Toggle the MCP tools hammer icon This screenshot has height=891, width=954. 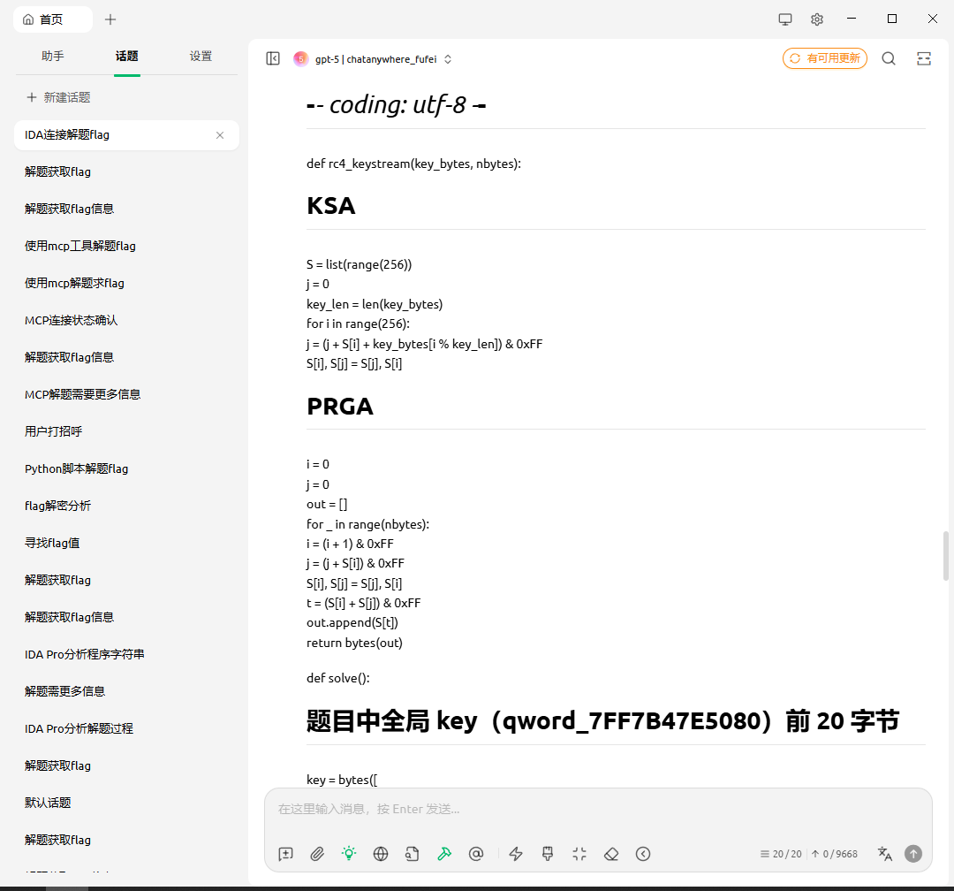pyautogui.click(x=444, y=854)
